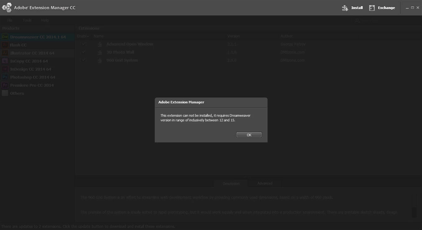
Task: Minimize the Extension Manager window
Action: 407,8
